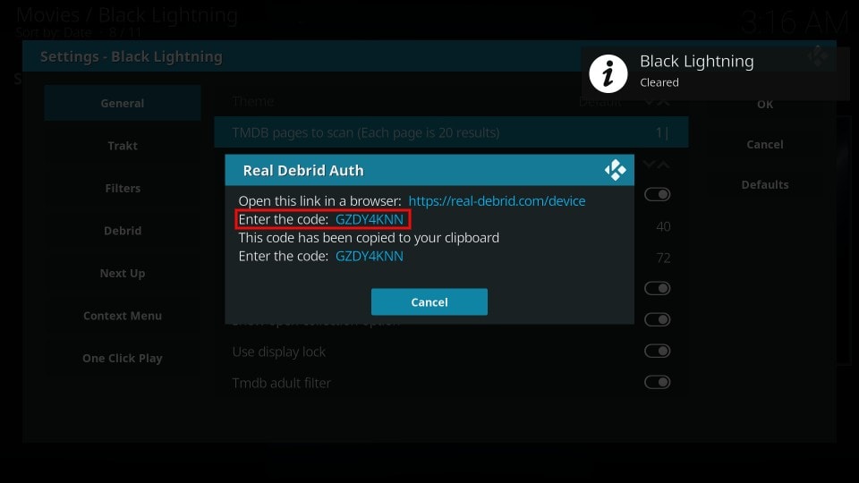Toggle the Tmdb adult filter switch
Screen dimensions: 859x483
(657, 382)
